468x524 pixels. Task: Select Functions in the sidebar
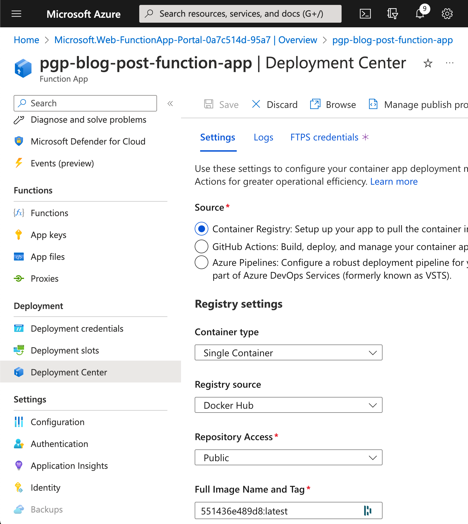(x=49, y=213)
